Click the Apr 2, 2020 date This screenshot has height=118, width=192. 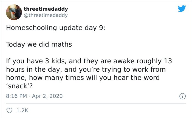click(47, 96)
